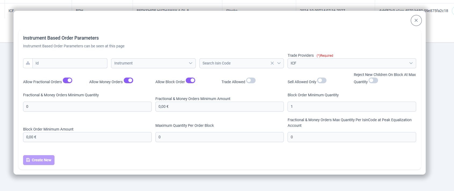Viewport: 454px width, 191px height.
Task: Toggle Reject New Children On Block switch
Action: [373, 80]
